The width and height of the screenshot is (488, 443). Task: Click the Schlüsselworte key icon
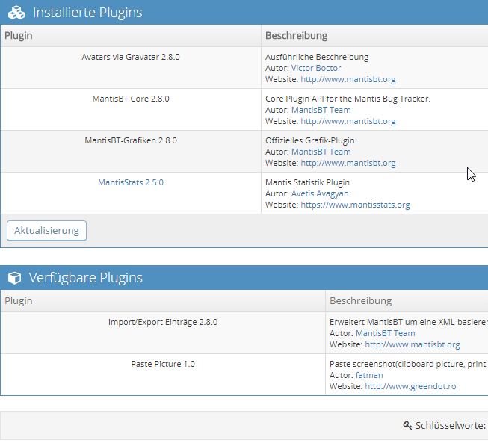pyautogui.click(x=407, y=425)
